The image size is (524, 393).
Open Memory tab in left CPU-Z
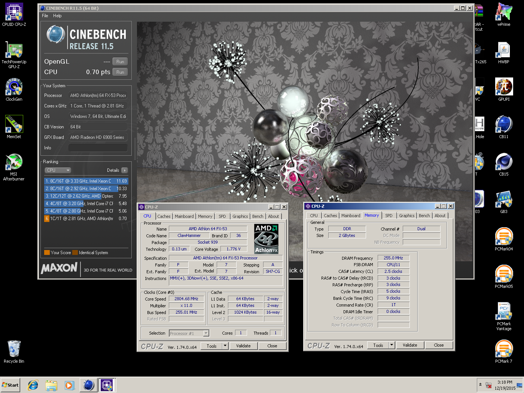205,216
